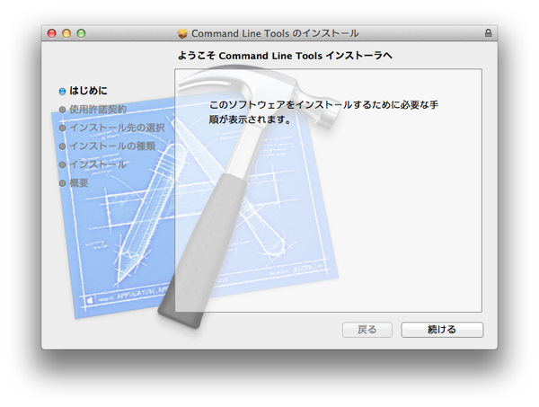Click the package icon in window title
This screenshot has height=407, width=539.
(182, 33)
